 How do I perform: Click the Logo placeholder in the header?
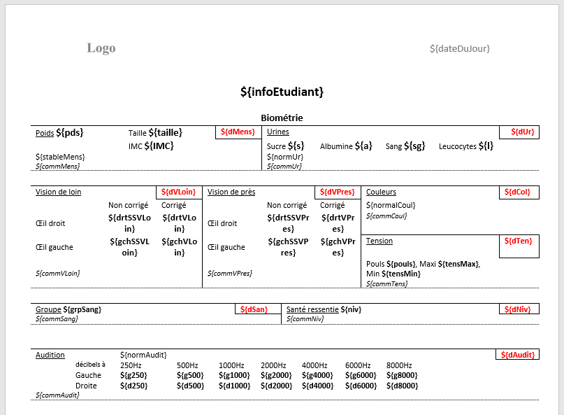point(101,48)
